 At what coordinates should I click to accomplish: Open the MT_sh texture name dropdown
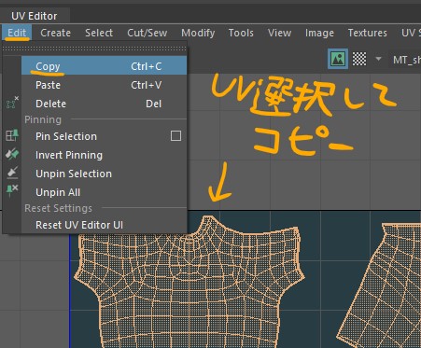[406, 60]
